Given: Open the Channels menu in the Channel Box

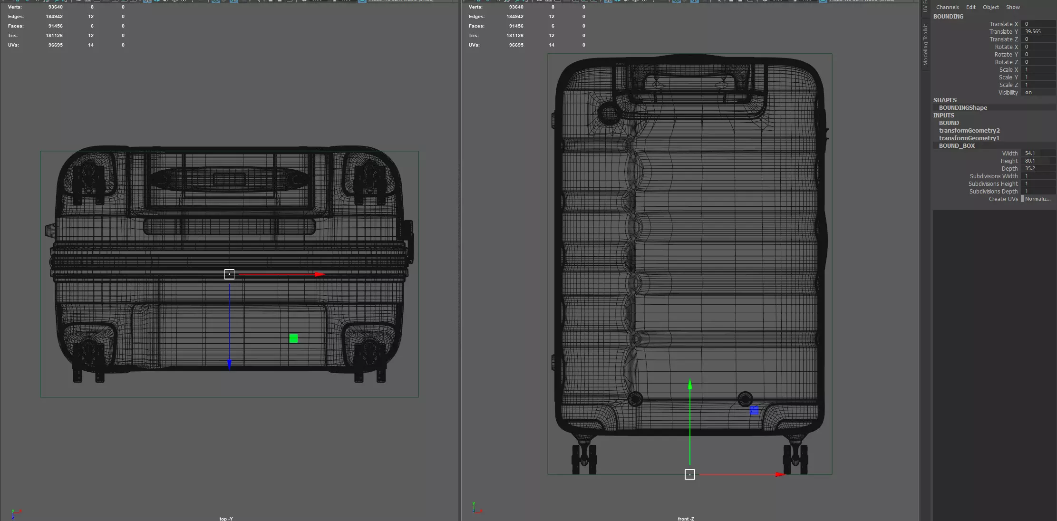Looking at the screenshot, I should click(947, 7).
